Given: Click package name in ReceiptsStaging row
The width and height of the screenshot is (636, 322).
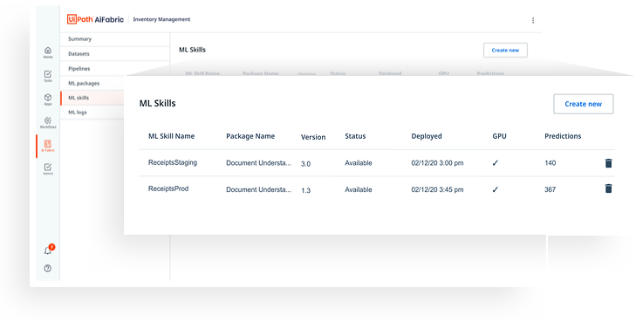Looking at the screenshot, I should (258, 163).
